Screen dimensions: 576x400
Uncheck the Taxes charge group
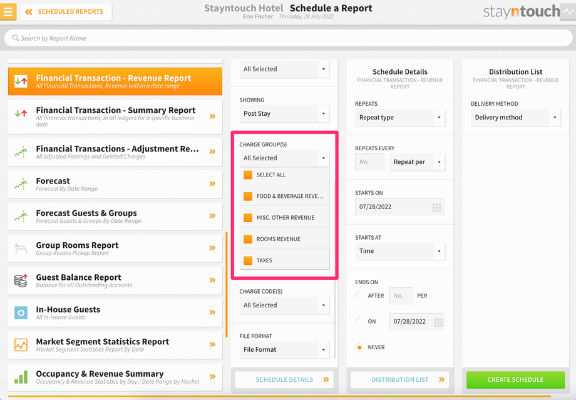click(x=248, y=260)
